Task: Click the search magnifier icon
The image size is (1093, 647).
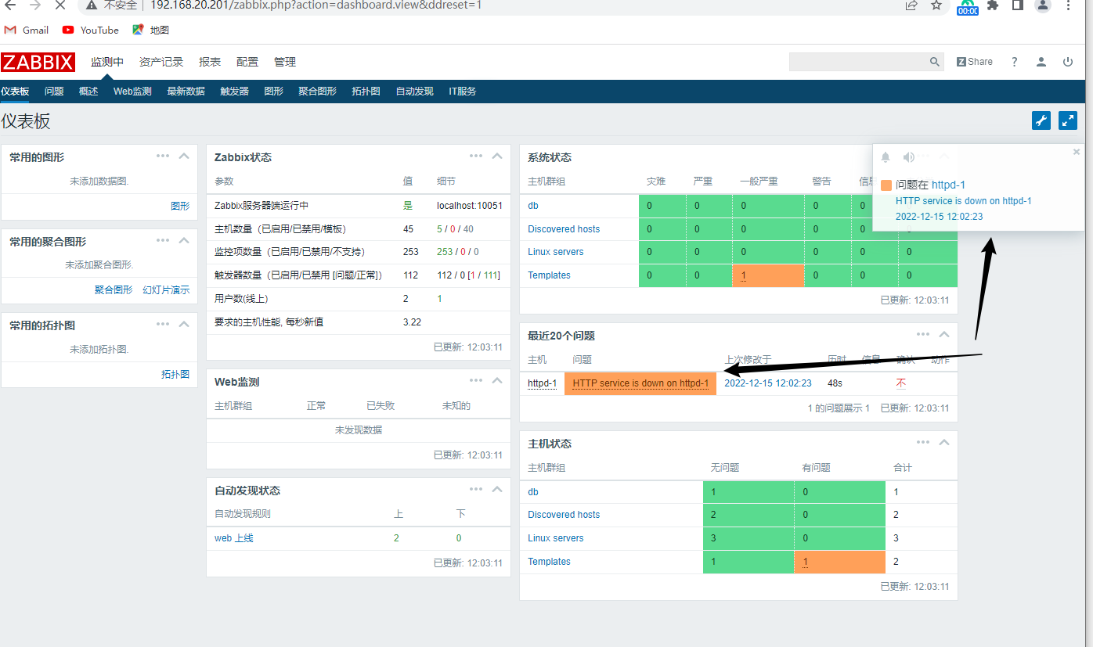Action: (x=934, y=62)
